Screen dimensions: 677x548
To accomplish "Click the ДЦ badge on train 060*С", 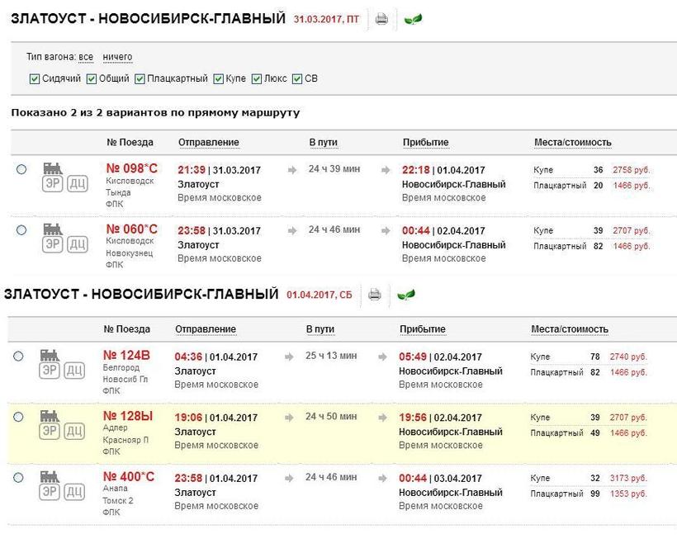I will coord(77,244).
